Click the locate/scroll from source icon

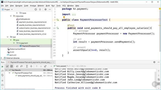tap(36, 9)
